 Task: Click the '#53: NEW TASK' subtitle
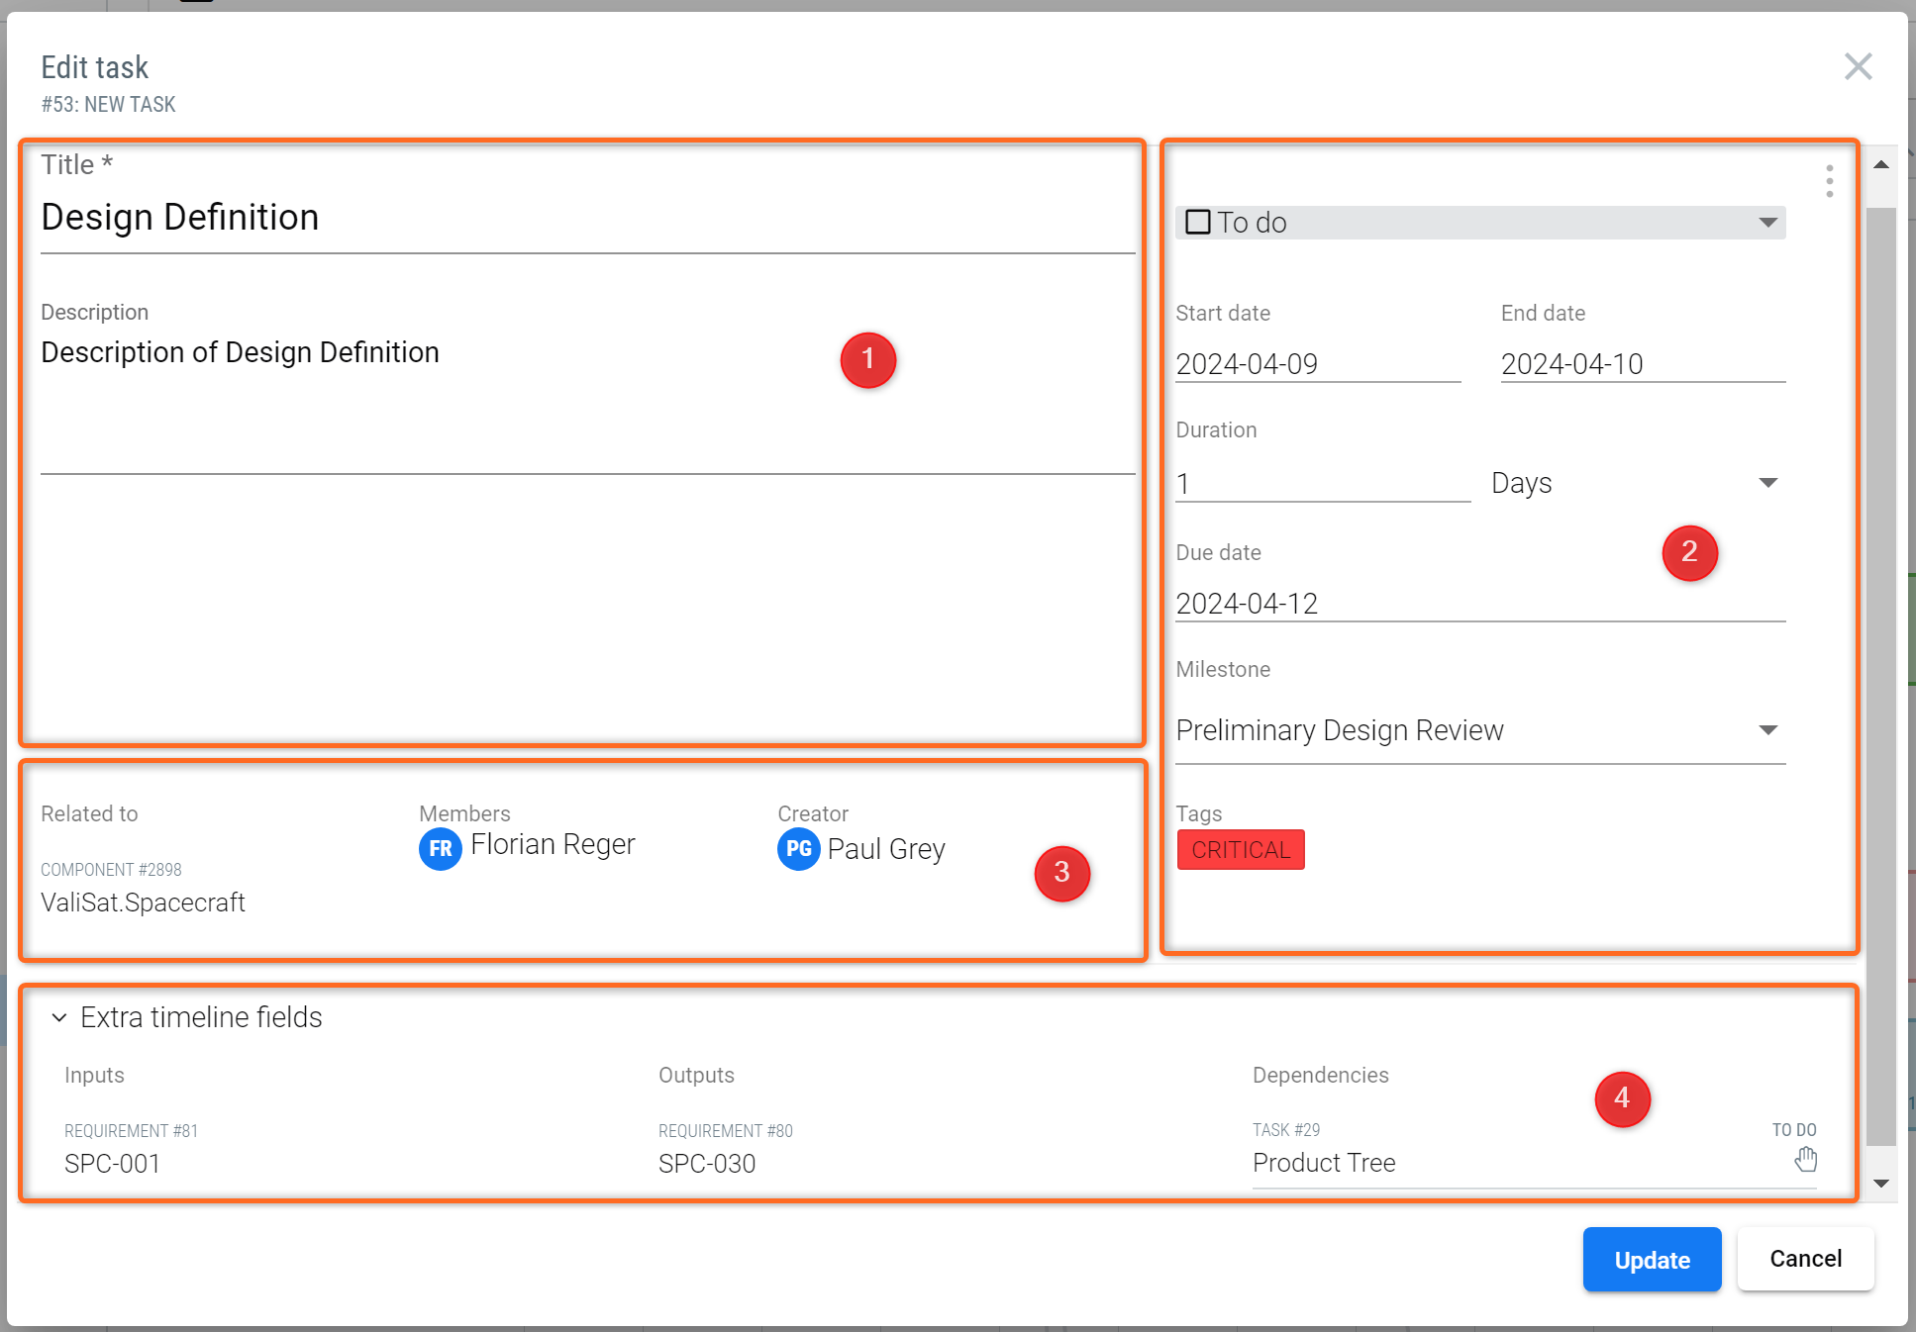[x=108, y=104]
